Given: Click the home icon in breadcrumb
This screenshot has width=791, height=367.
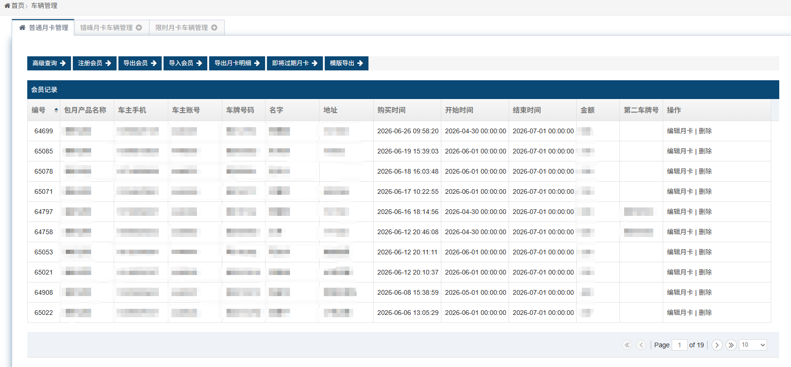Looking at the screenshot, I should [x=7, y=6].
